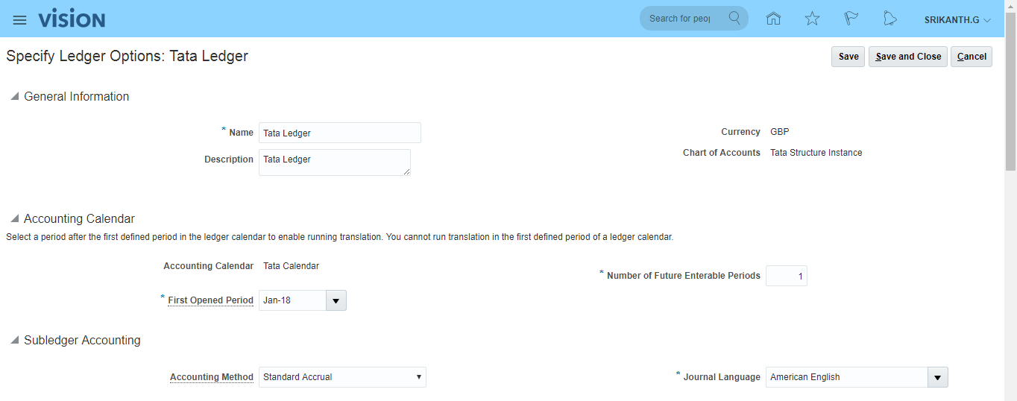Collapse the General Information section
Image resolution: width=1017 pixels, height=401 pixels.
click(14, 97)
